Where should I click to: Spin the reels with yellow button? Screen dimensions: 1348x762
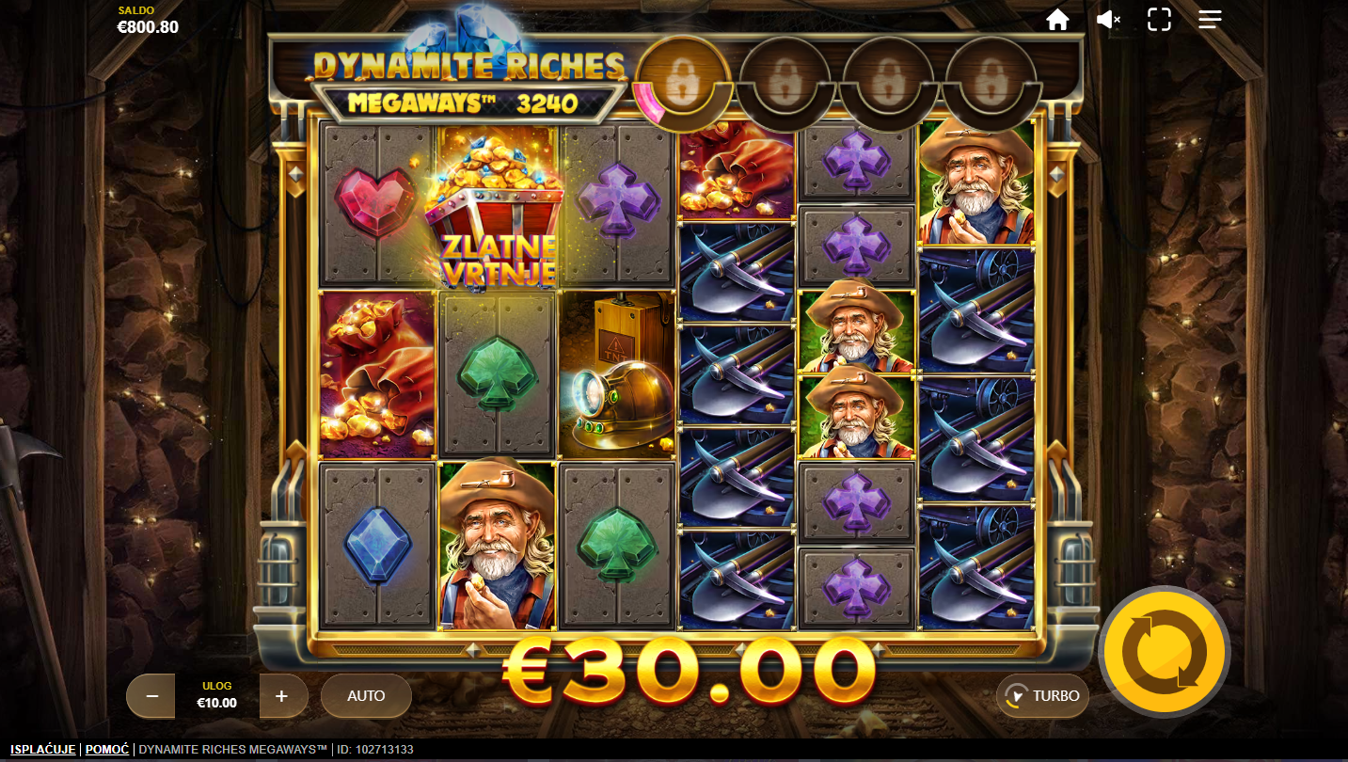[1165, 651]
